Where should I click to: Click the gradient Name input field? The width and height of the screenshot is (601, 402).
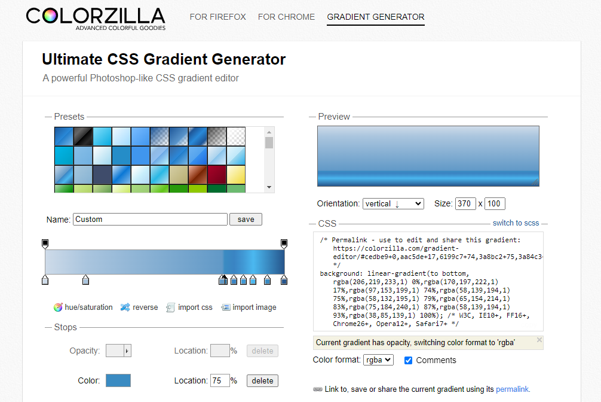click(x=150, y=220)
